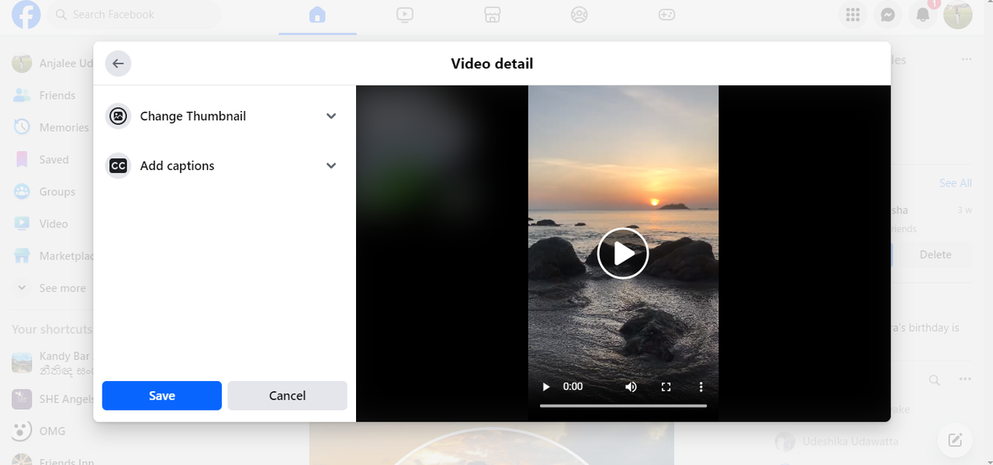Open the video's three-dot more options menu
Image resolution: width=993 pixels, height=465 pixels.
701,387
